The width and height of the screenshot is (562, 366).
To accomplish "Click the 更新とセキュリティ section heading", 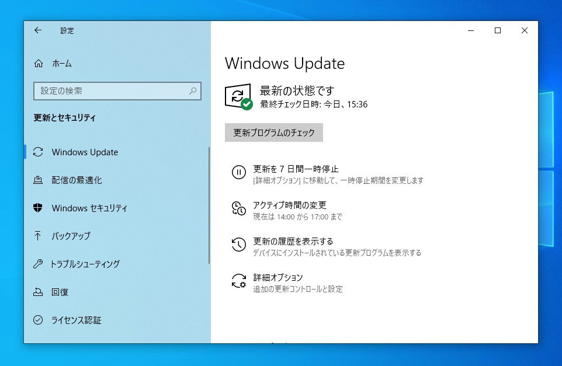I will pyautogui.click(x=64, y=117).
